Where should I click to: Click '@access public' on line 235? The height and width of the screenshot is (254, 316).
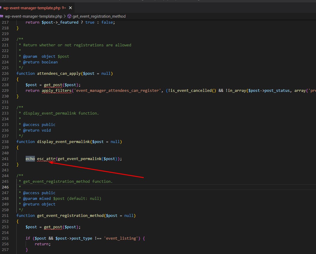[x=39, y=125]
